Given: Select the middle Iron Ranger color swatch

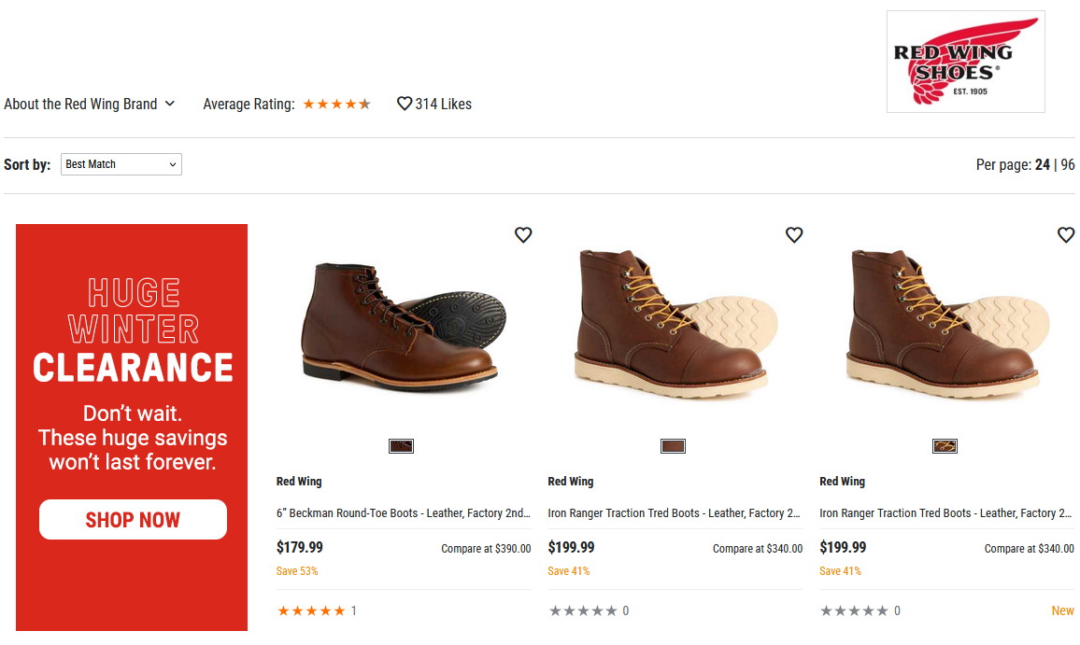Looking at the screenshot, I should tap(673, 446).
